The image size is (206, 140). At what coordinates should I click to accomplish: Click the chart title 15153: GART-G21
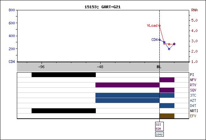[103, 7]
